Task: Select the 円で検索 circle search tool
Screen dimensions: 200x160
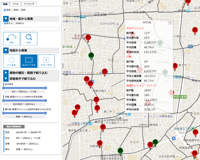Action: click(x=12, y=61)
